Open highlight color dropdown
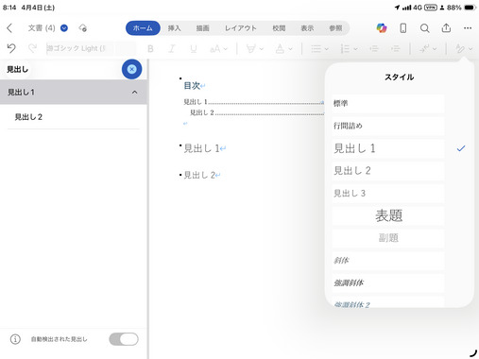This screenshot has width=479, height=359. [x=254, y=48]
